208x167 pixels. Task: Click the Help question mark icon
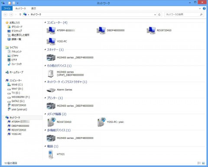(204, 9)
